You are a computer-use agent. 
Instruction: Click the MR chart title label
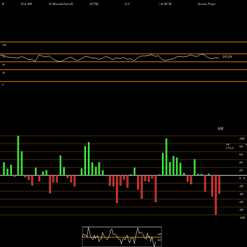[x=220, y=128]
